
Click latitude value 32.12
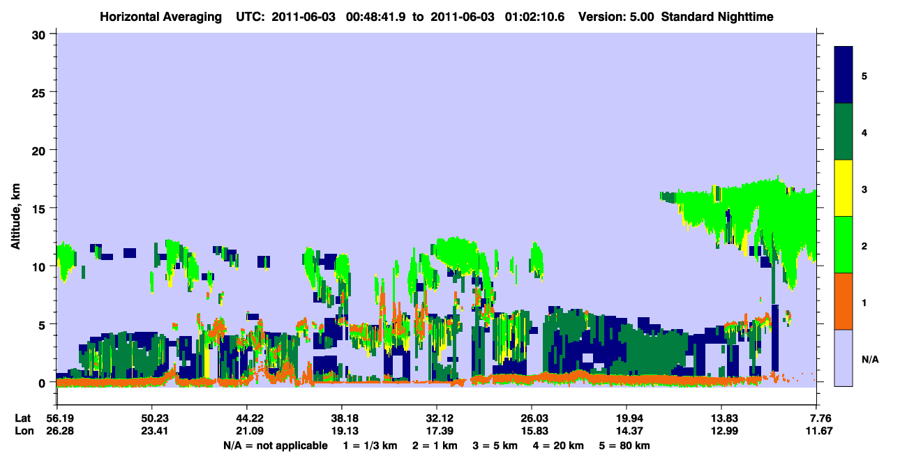(437, 418)
